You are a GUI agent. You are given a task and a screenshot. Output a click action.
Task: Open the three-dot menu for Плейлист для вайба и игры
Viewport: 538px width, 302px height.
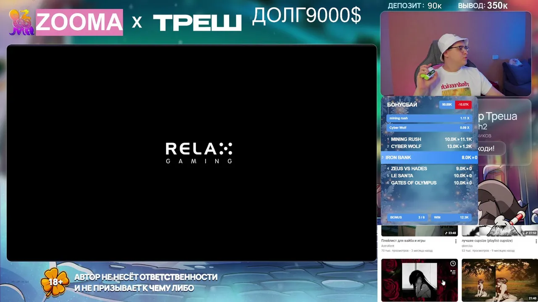pyautogui.click(x=456, y=241)
